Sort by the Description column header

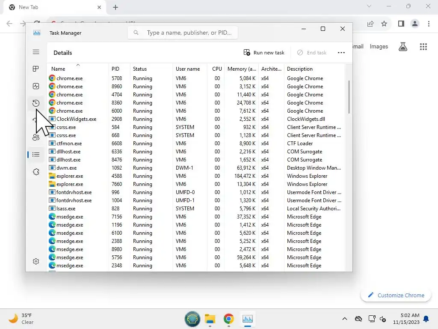314,69
